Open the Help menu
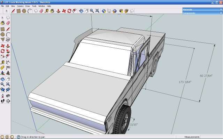This screenshot has height=139, width=223. pos(49,6)
